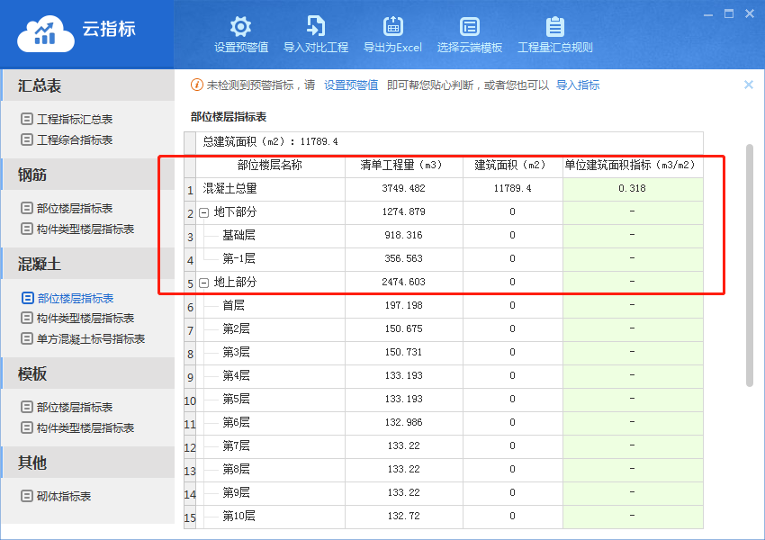The width and height of the screenshot is (765, 540).
Task: Click the value 3749.482 cell
Action: tap(404, 189)
